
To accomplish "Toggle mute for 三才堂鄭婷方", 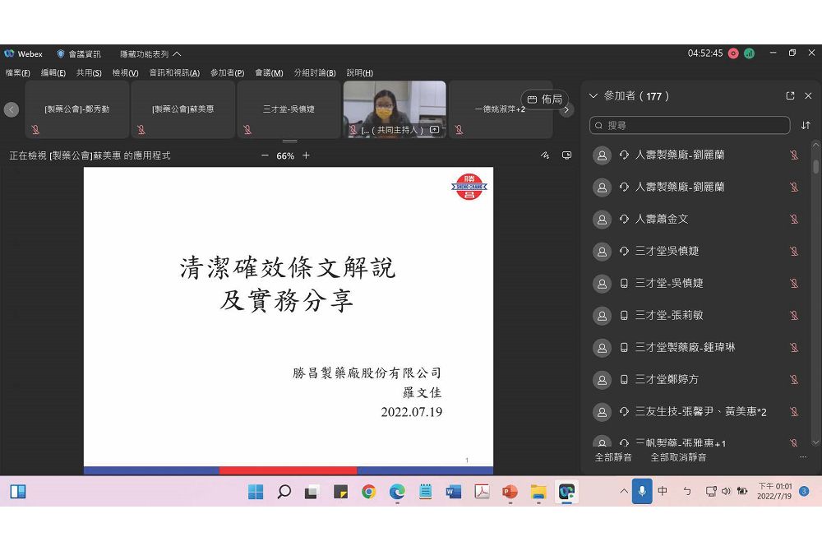I will [x=794, y=380].
